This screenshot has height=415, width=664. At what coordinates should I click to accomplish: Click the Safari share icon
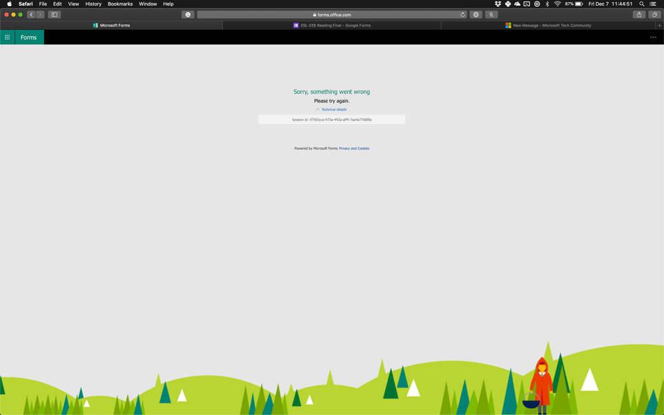[639, 14]
